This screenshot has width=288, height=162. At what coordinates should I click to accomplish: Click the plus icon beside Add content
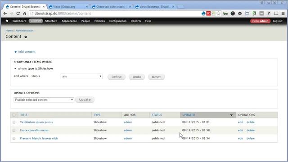tap(15, 52)
